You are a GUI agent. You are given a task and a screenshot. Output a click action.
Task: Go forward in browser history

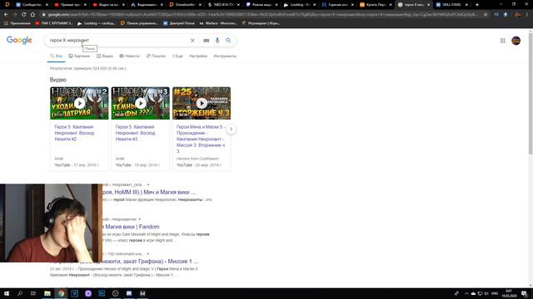pyautogui.click(x=15, y=15)
